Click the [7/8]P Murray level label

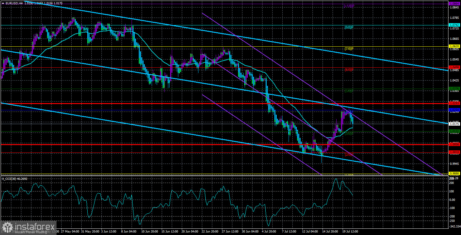(349, 49)
